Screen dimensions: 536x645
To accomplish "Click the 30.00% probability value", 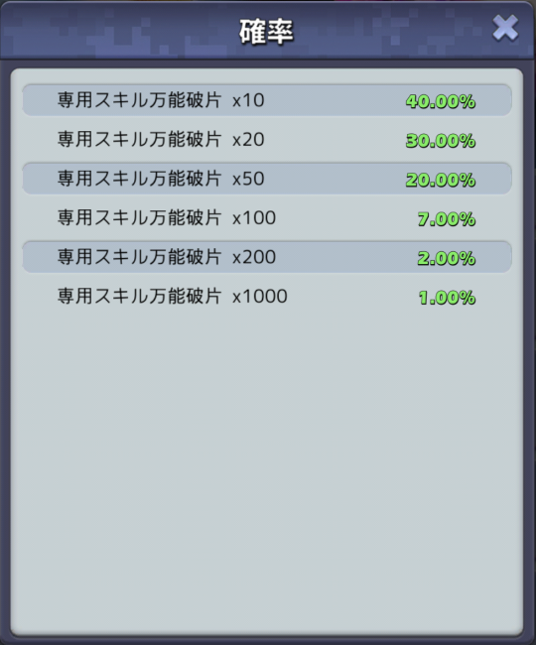I will point(441,141).
